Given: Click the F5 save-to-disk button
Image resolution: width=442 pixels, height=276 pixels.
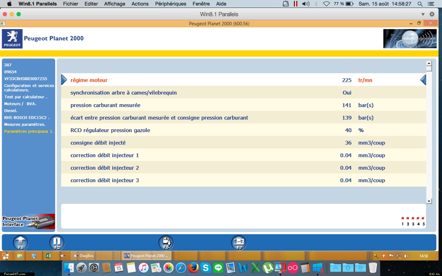Looking at the screenshot, I should (166, 243).
